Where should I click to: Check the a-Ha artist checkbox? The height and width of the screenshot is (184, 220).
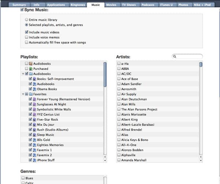[x=119, y=63]
